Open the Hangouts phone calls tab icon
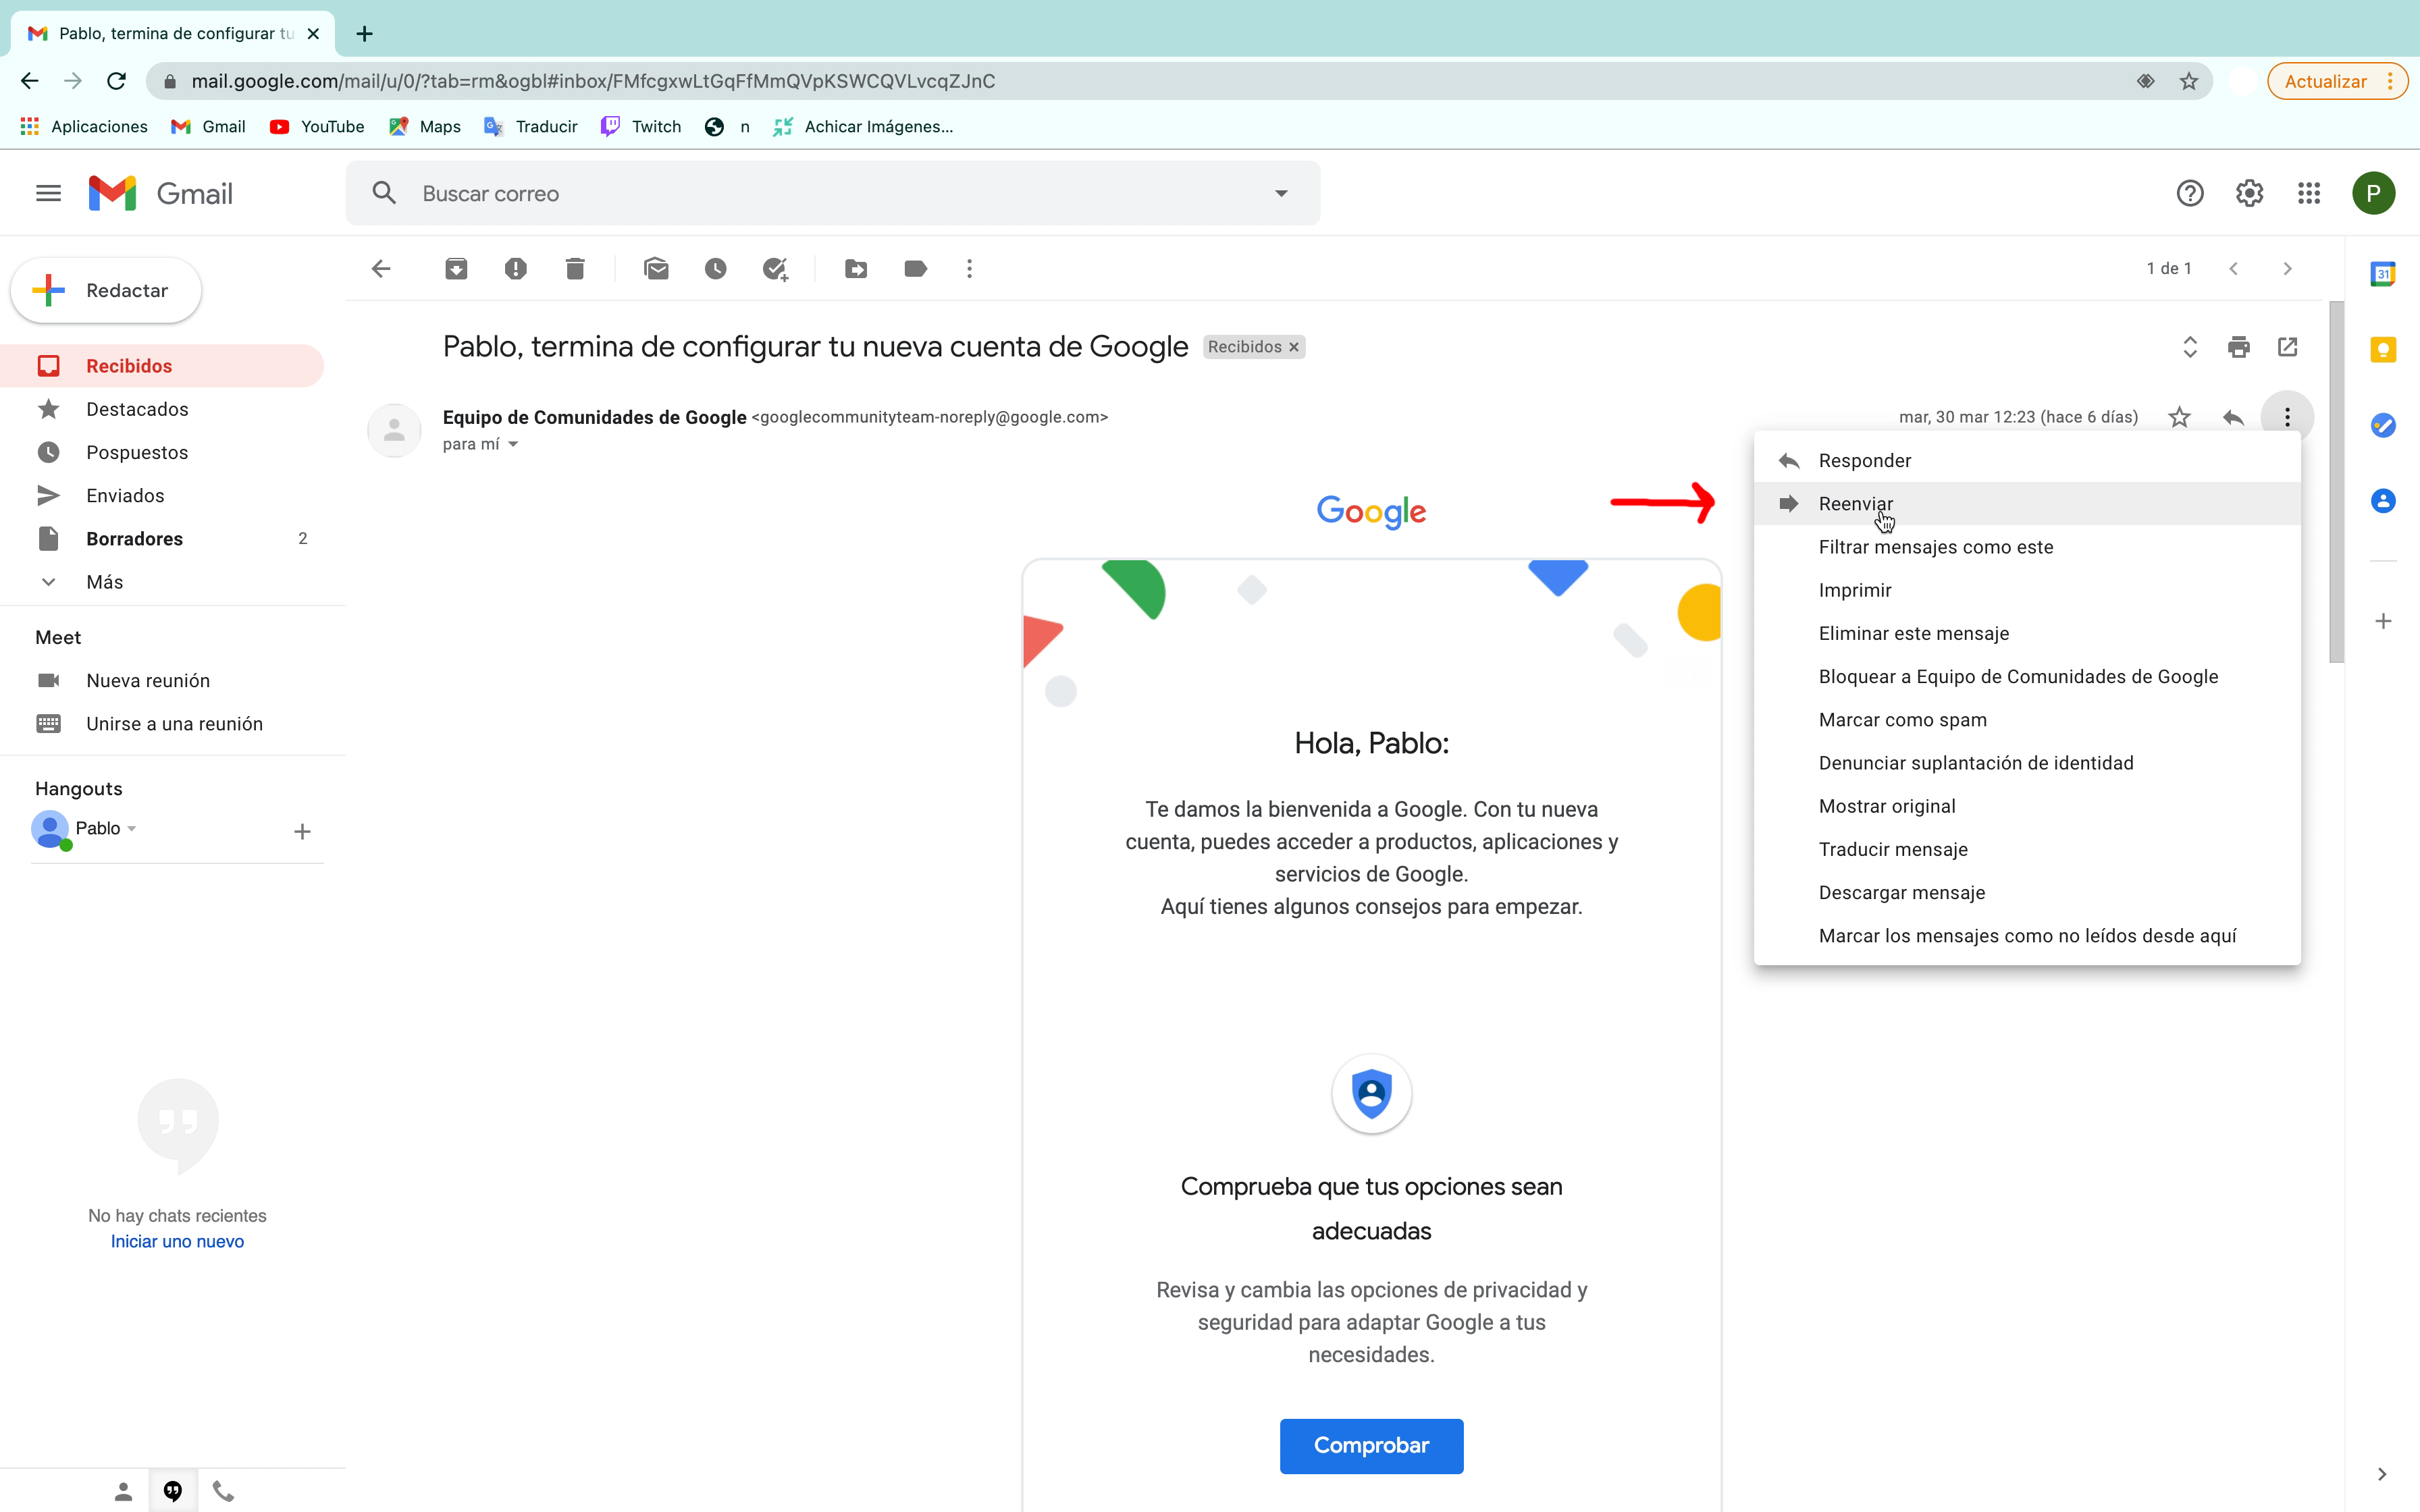The width and height of the screenshot is (2420, 1512). pyautogui.click(x=223, y=1491)
